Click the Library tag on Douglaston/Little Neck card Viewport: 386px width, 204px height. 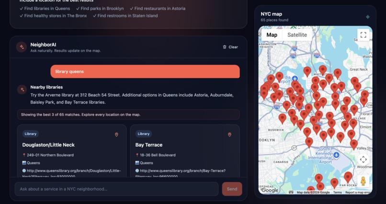point(31,134)
